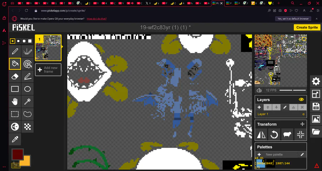Toggle layers preview eye icon
322x171 pixels.
301,99
